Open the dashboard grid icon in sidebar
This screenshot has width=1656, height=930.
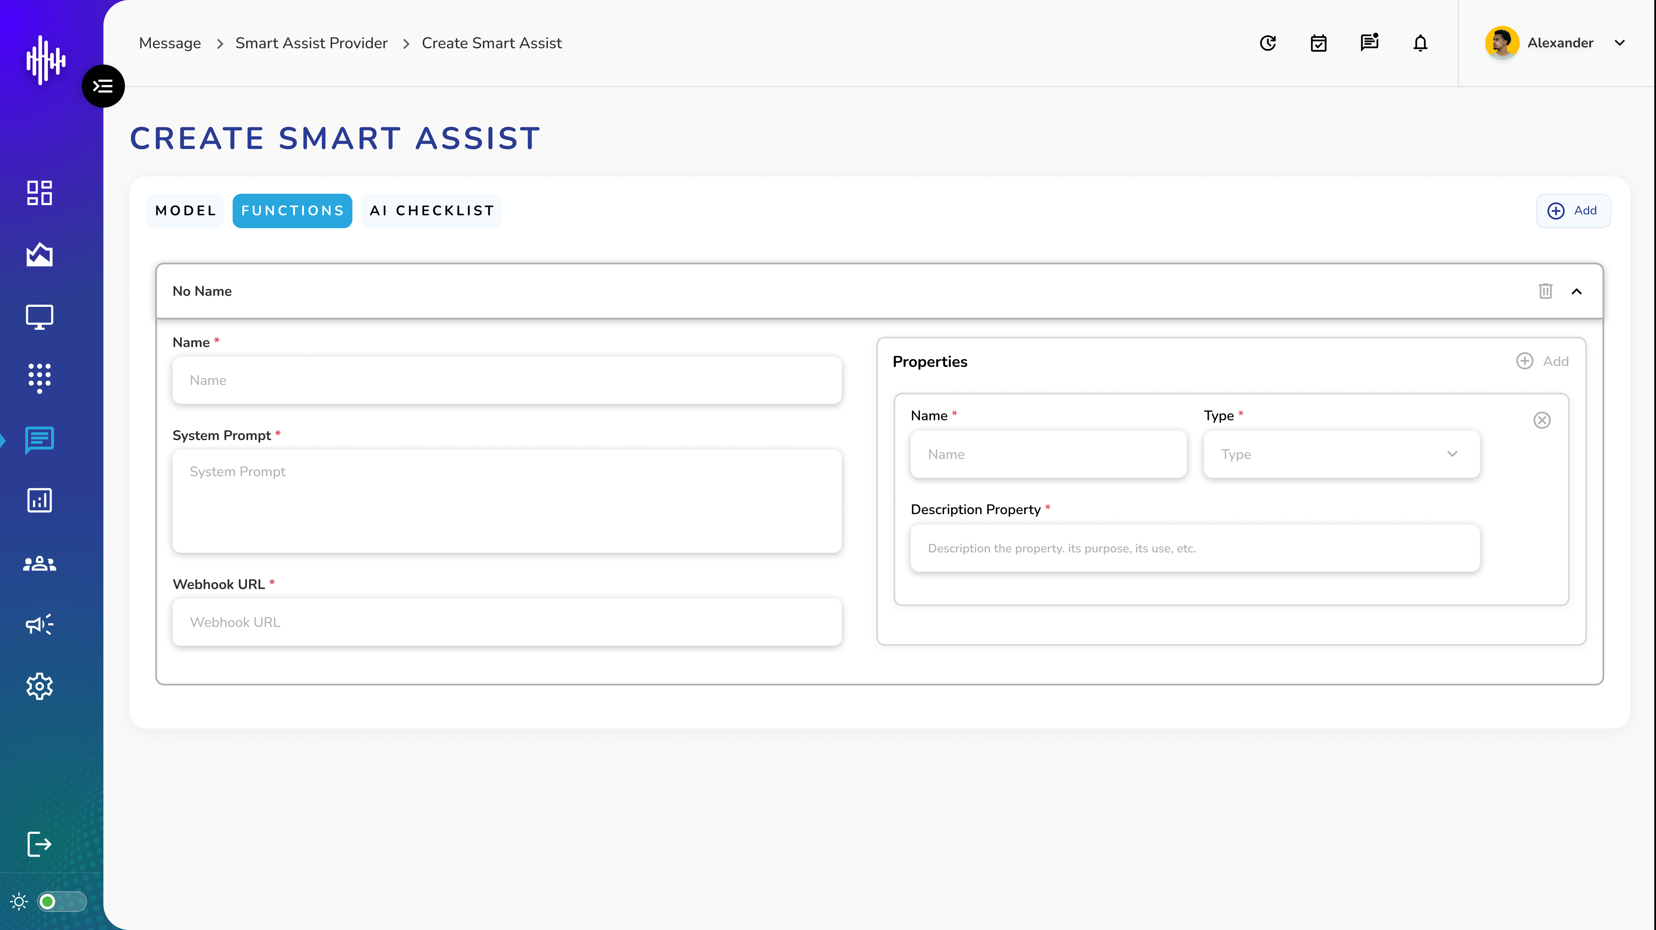pyautogui.click(x=39, y=193)
